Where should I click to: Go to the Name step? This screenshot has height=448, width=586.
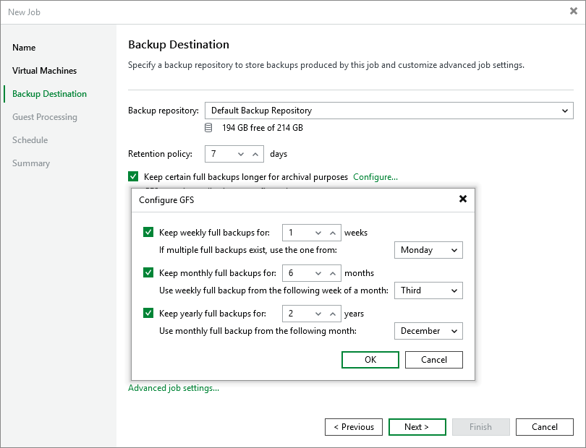pos(24,48)
